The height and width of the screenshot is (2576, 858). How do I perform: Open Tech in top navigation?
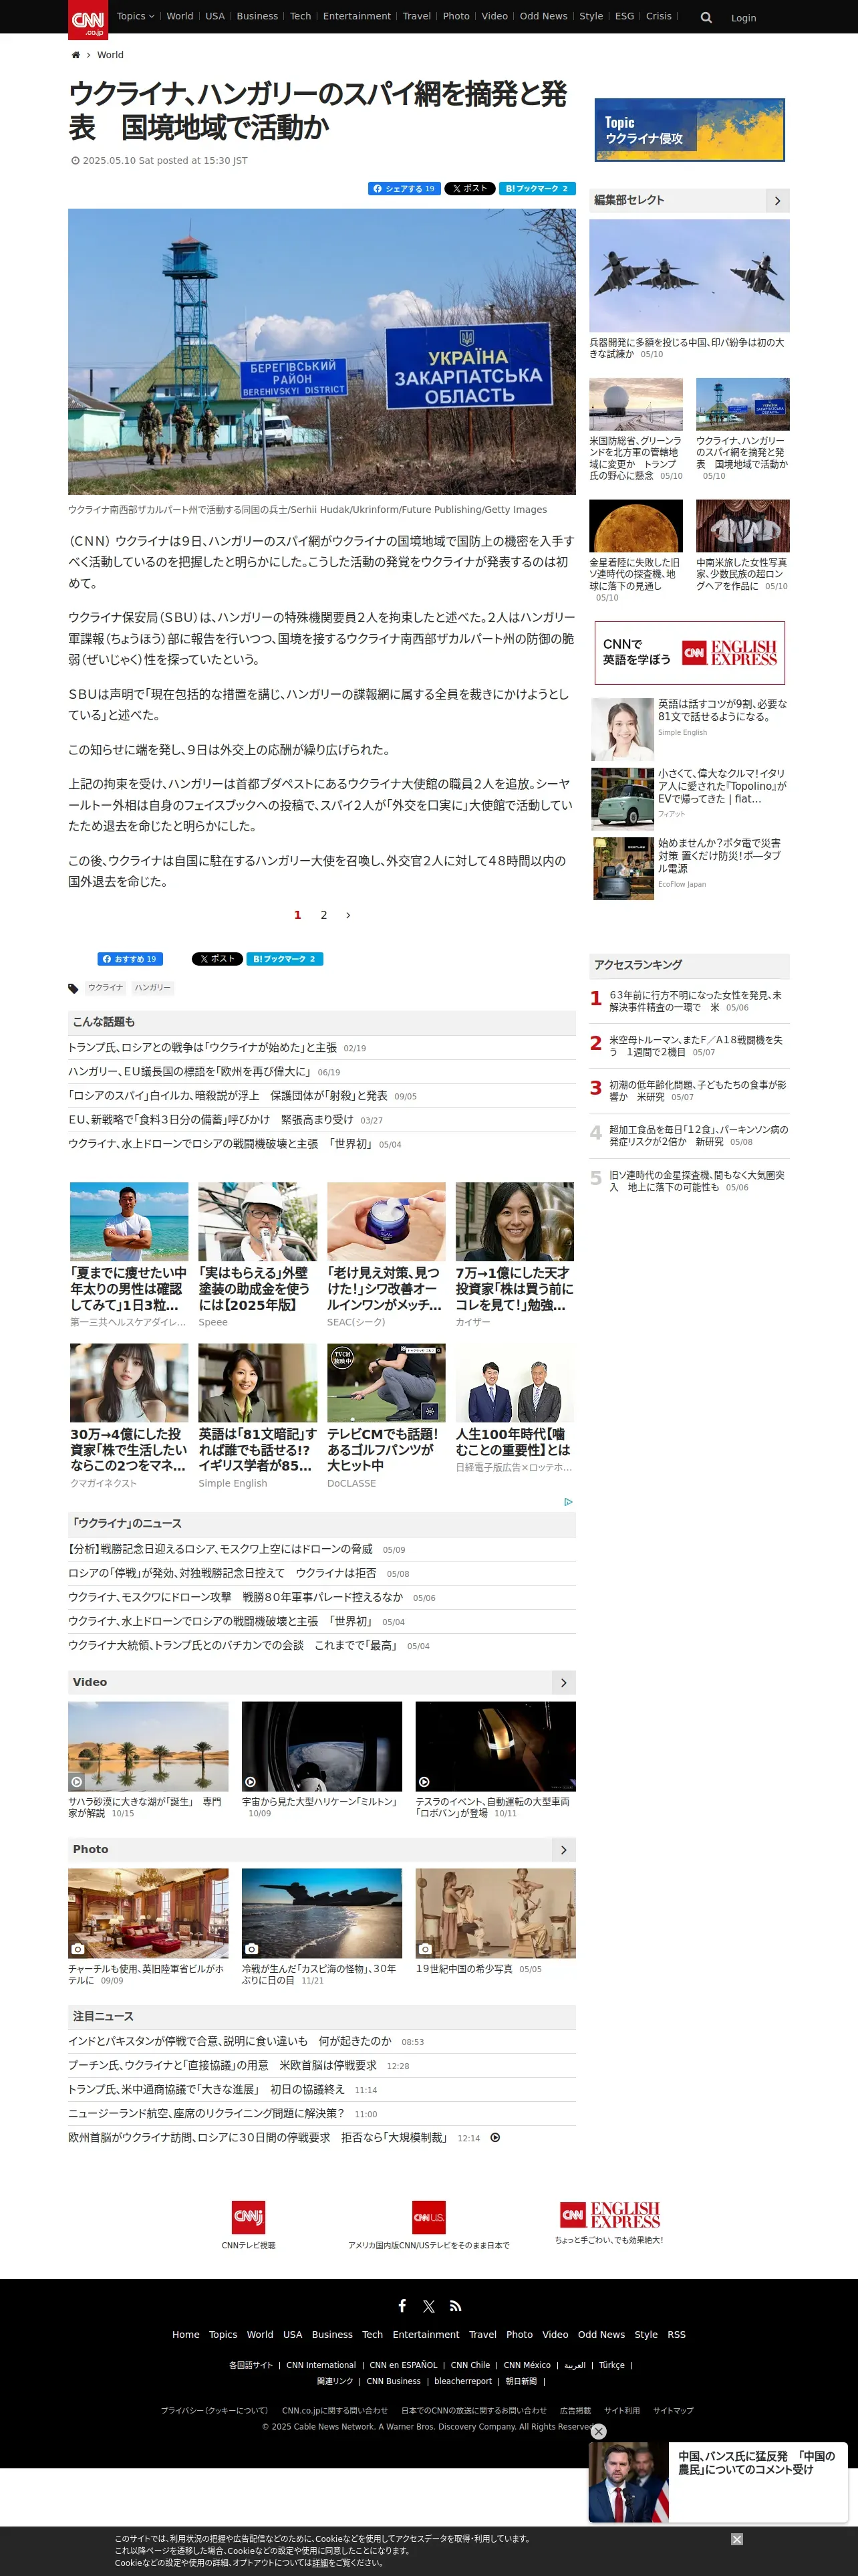coord(301,16)
